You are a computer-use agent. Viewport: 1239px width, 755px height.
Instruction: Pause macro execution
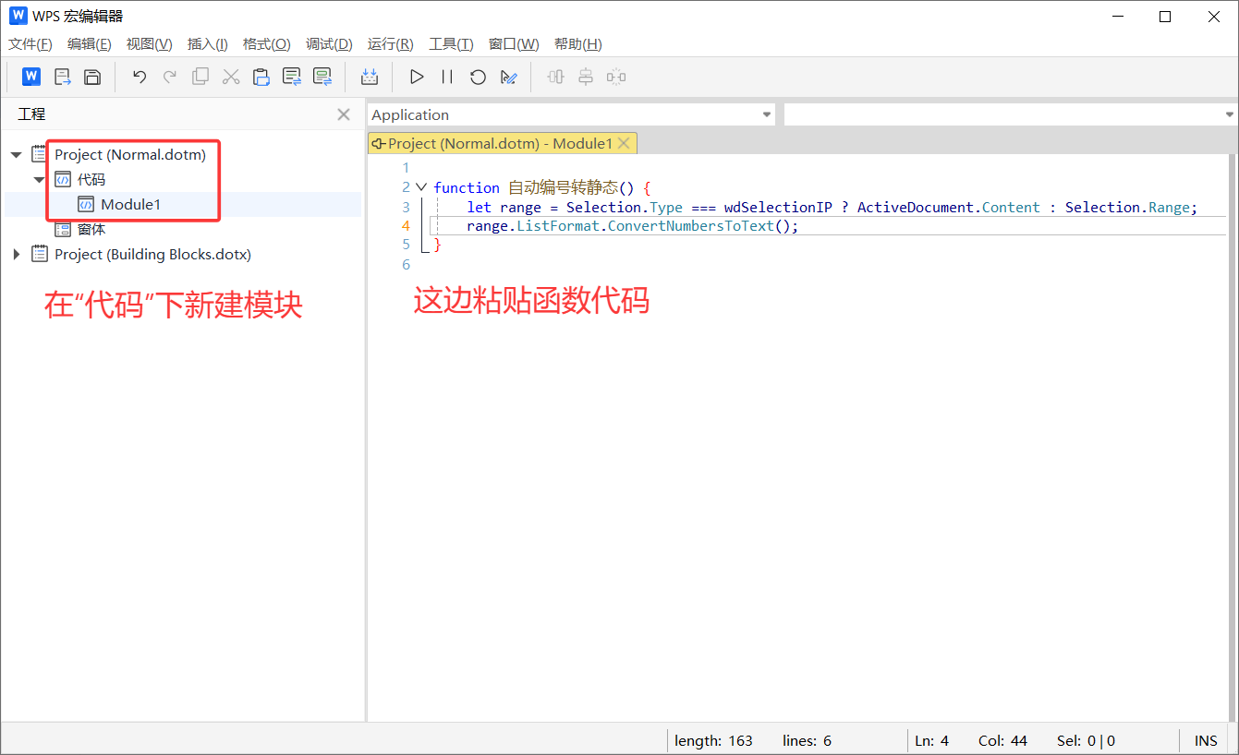pos(447,77)
